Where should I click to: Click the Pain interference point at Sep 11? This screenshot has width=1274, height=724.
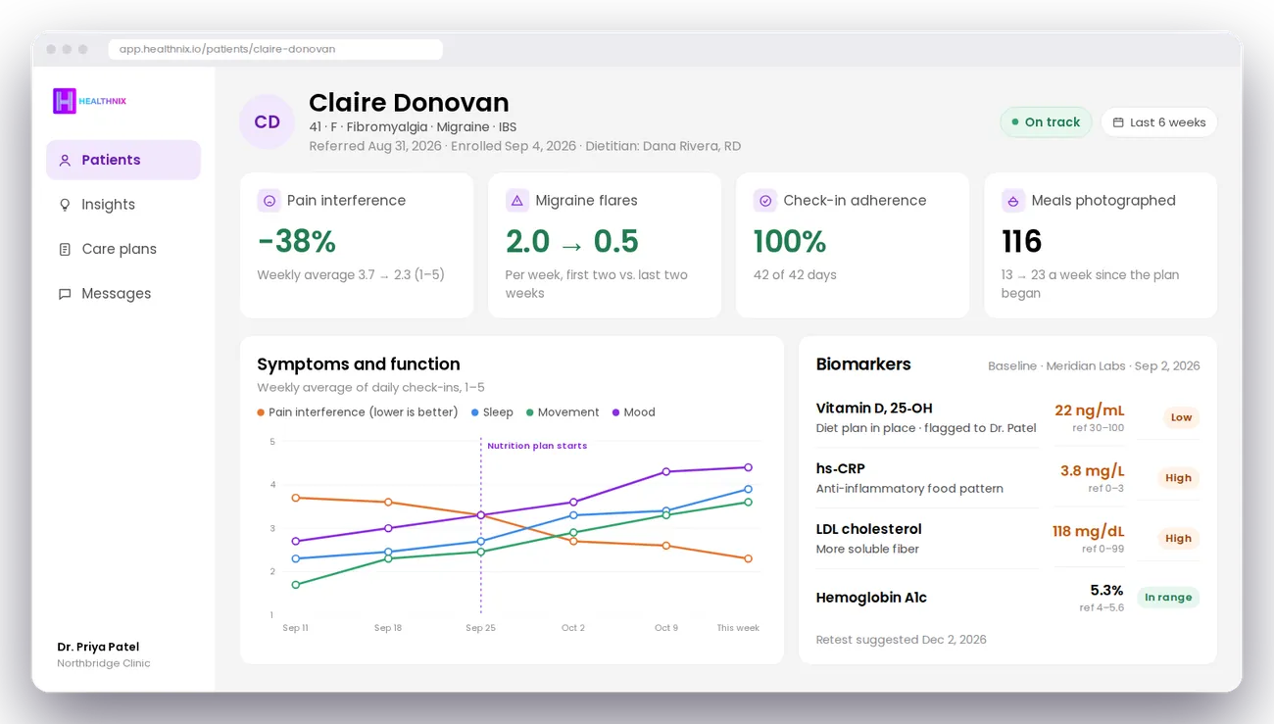click(x=296, y=498)
